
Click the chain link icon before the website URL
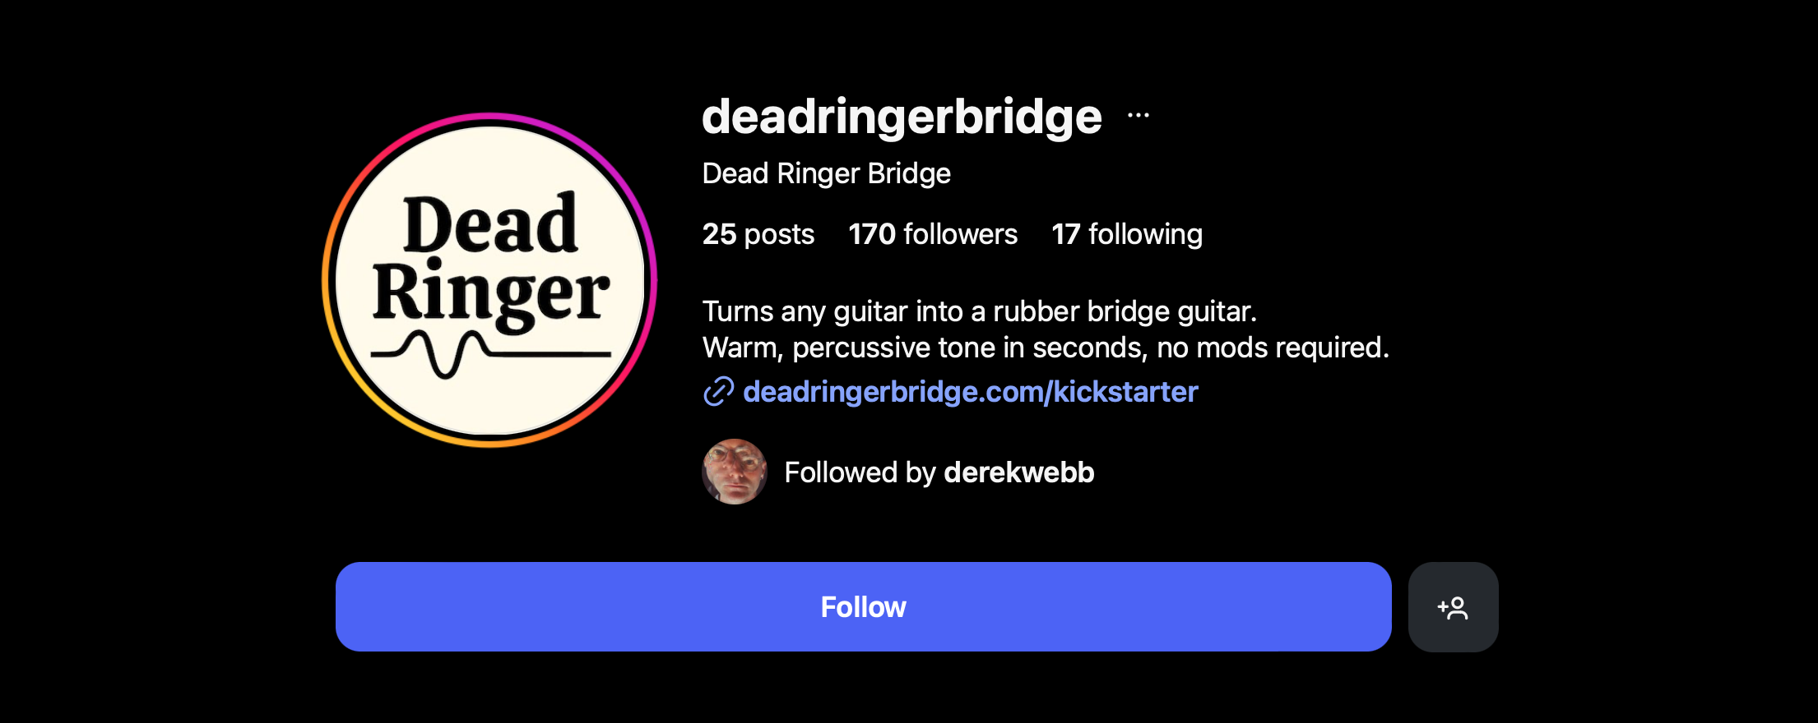click(x=718, y=392)
